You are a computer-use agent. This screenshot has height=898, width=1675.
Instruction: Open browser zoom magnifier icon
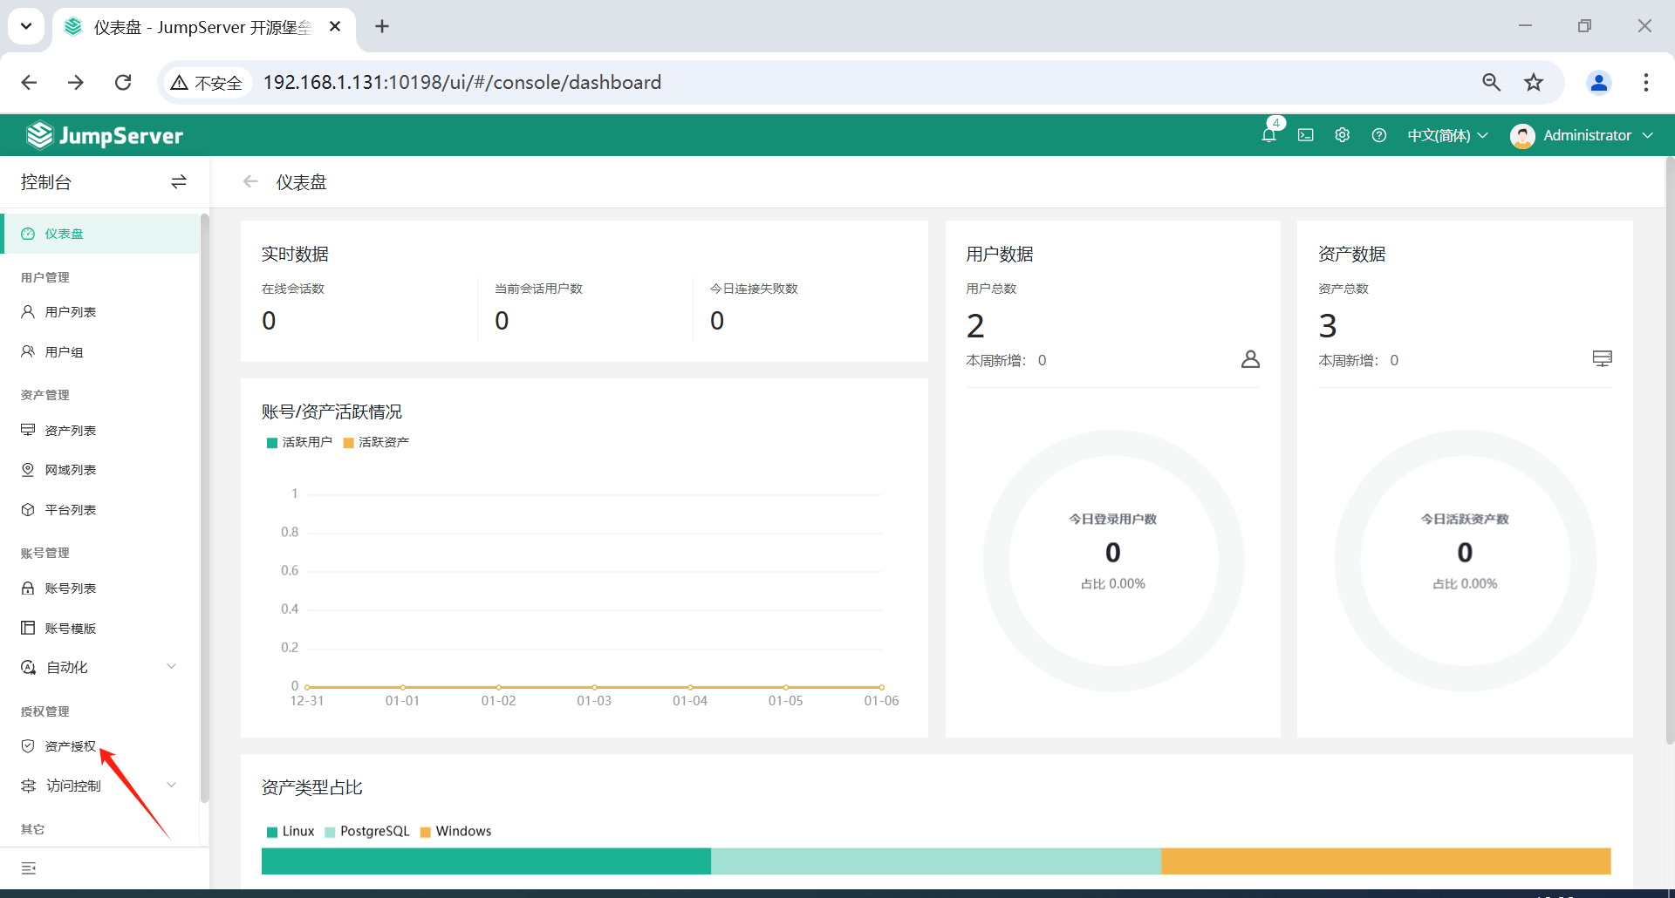coord(1491,82)
